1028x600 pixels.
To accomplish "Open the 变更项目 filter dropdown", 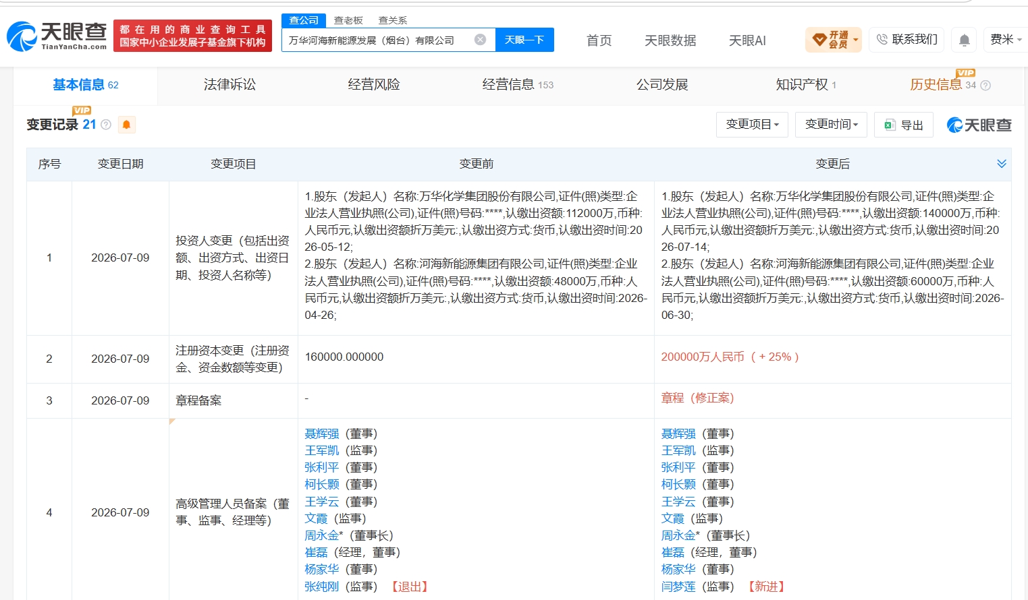I will click(x=752, y=125).
